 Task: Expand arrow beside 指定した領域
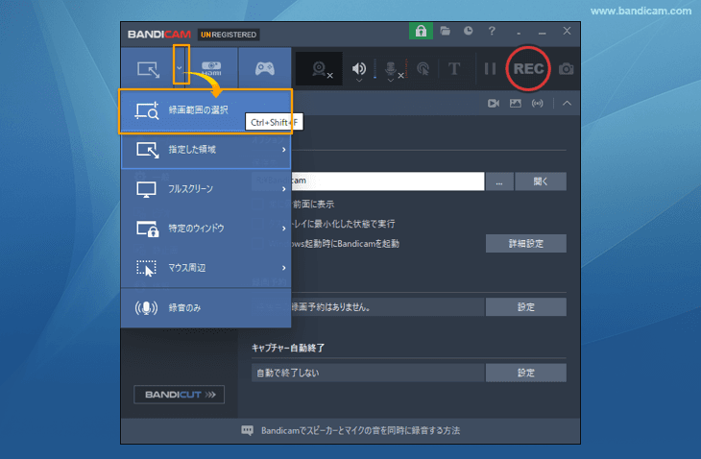284,150
